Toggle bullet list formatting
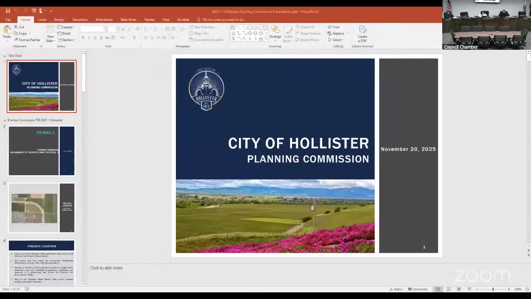Image resolution: width=531 pixels, height=299 pixels. tap(146, 29)
